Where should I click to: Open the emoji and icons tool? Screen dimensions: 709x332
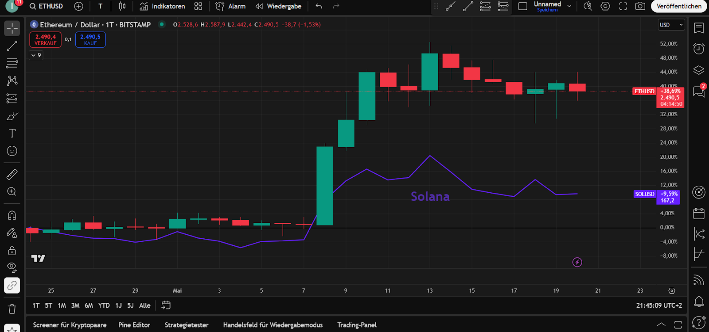pyautogui.click(x=12, y=151)
